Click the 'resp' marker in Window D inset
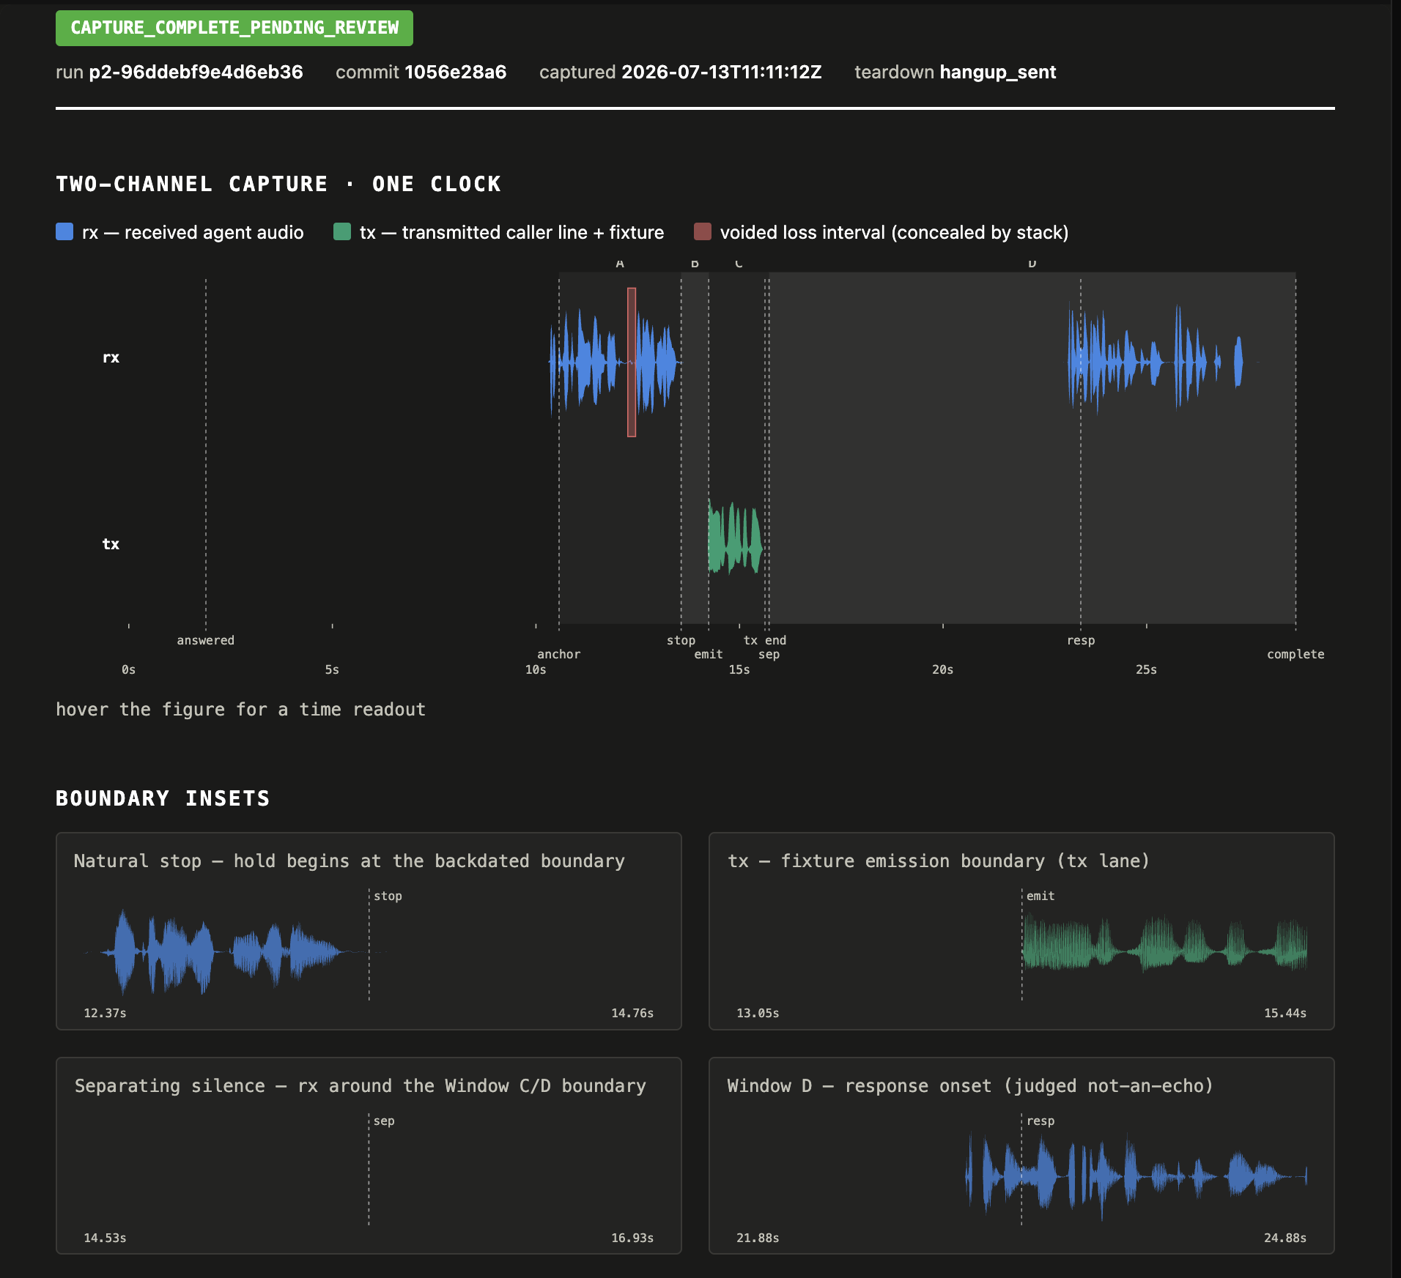Image resolution: width=1401 pixels, height=1278 pixels. [1040, 1121]
